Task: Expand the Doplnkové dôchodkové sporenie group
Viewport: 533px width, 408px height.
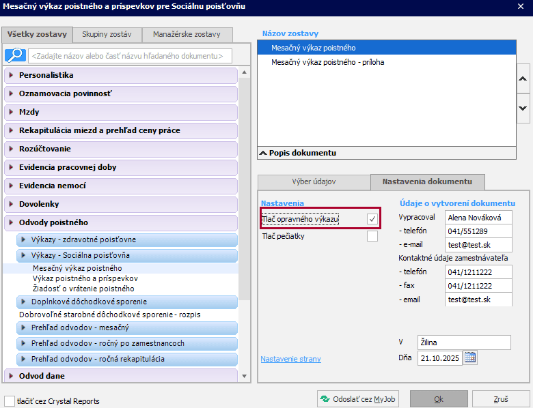Action: tap(23, 302)
